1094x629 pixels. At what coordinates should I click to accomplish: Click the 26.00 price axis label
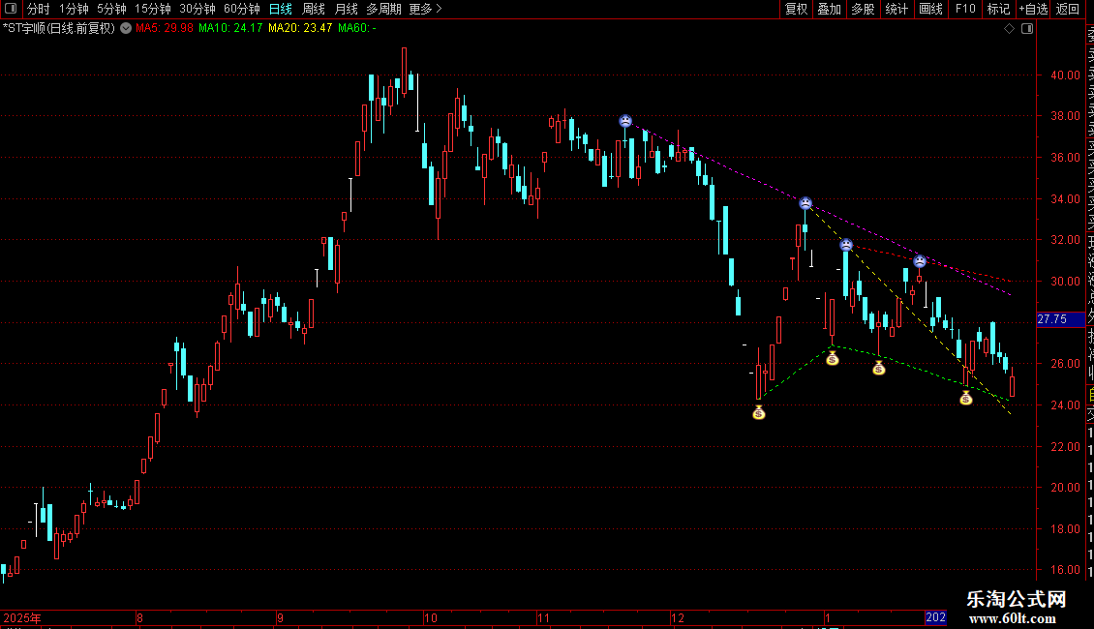[x=1065, y=364]
